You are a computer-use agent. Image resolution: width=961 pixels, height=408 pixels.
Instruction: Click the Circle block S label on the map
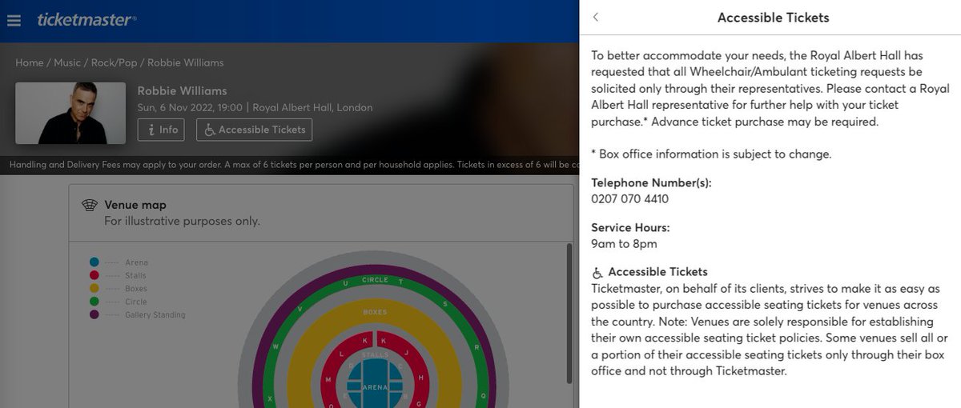444,305
